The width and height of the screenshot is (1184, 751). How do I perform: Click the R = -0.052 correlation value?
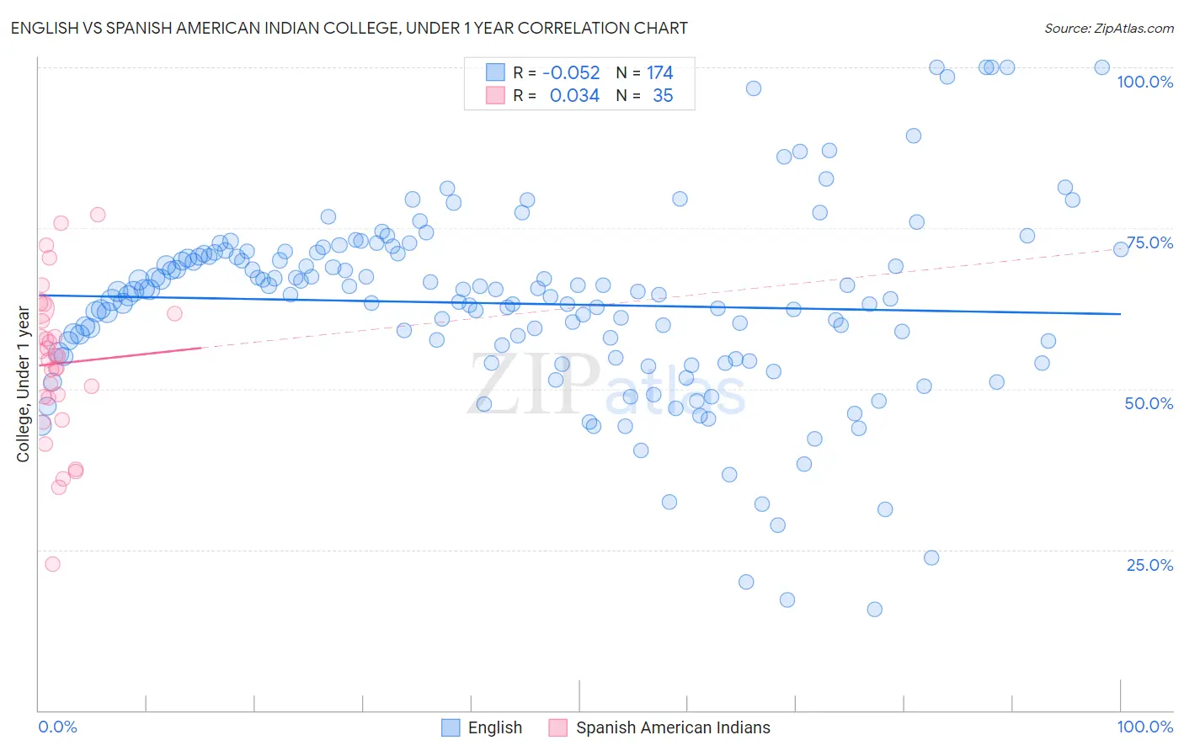[x=557, y=72]
